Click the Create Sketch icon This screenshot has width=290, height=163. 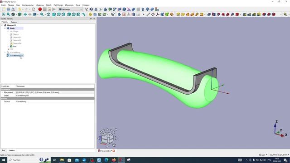click(x=124, y=14)
